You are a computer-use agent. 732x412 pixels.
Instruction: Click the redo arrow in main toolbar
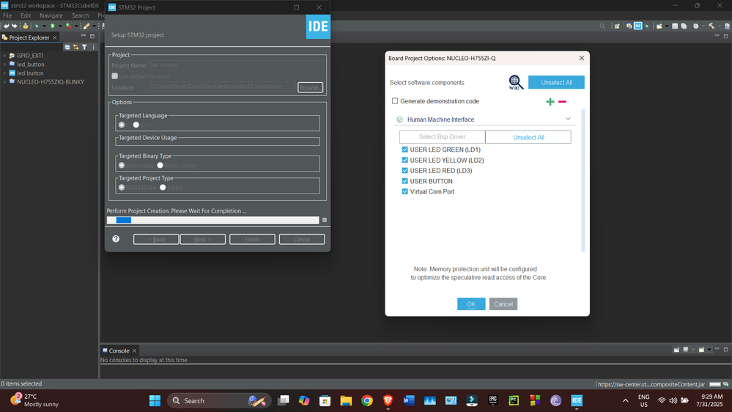click(x=15, y=26)
